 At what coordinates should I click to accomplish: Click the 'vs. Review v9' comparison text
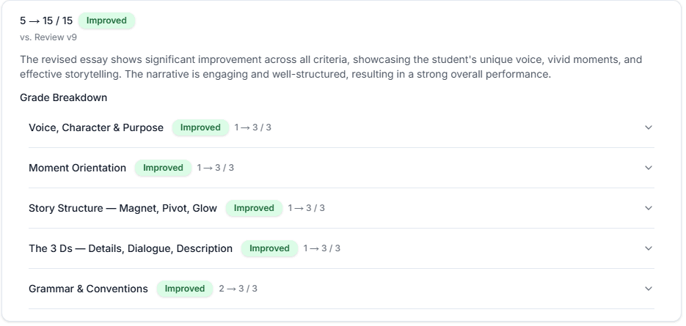(48, 37)
